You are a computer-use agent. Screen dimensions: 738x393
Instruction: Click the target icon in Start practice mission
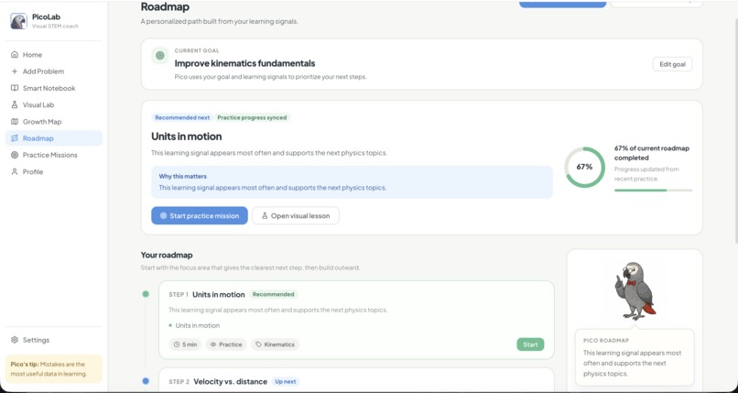coord(163,215)
